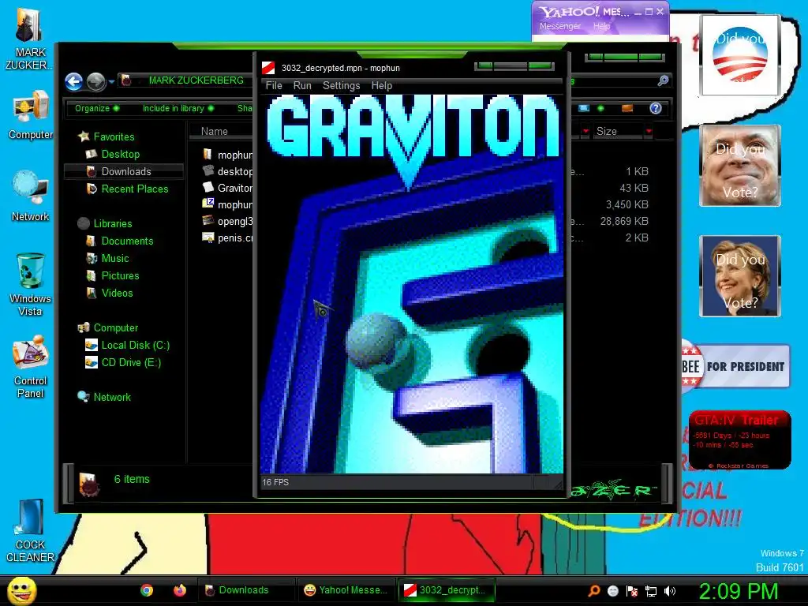Click the volume speaker tray icon
Image resolution: width=808 pixels, height=606 pixels.
tap(669, 591)
